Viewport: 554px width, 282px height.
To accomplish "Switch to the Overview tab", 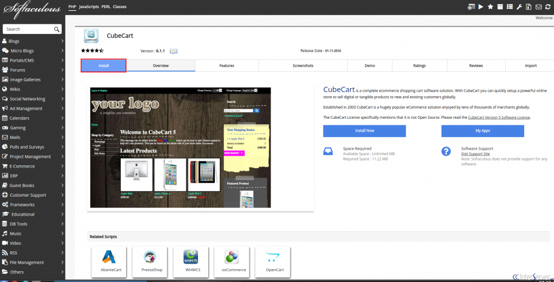I will pos(161,66).
